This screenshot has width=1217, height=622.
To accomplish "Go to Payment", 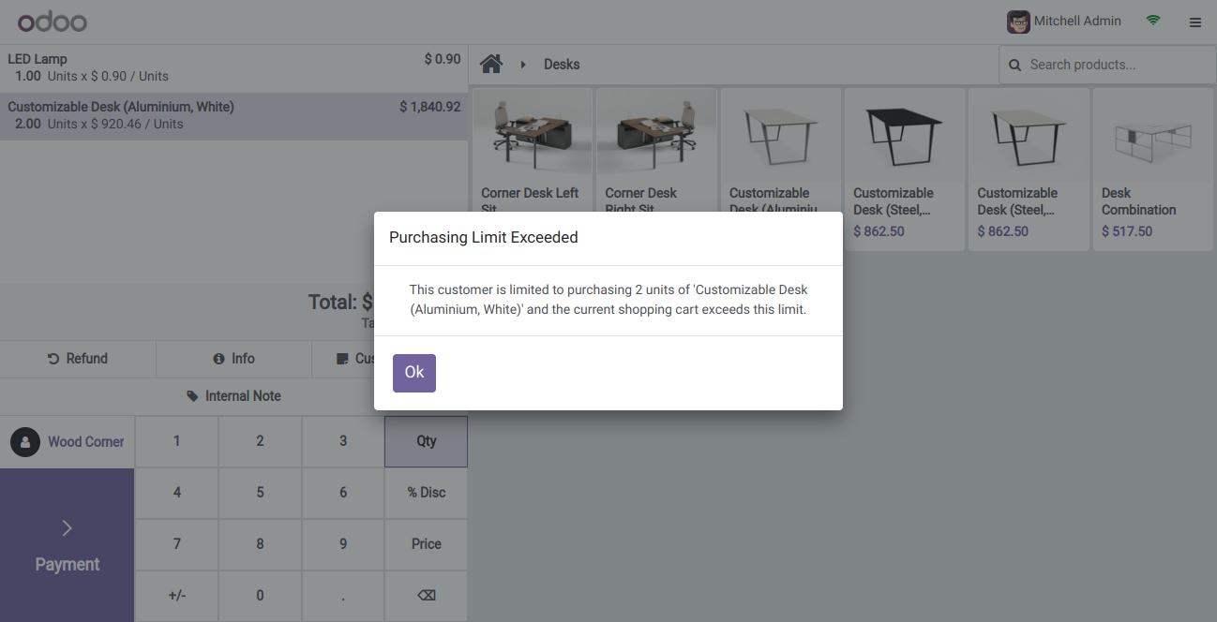I will click(x=67, y=545).
